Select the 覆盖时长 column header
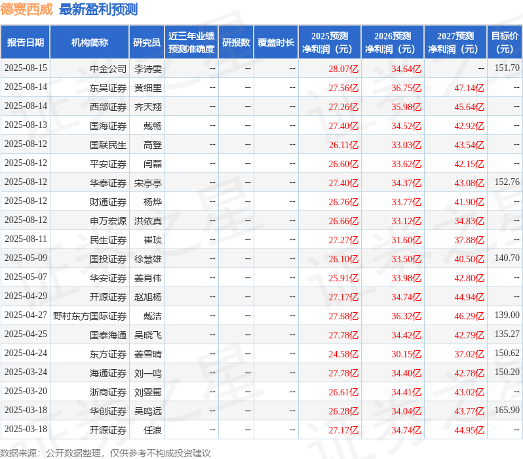Screen dimensions: 523x459 (276, 43)
